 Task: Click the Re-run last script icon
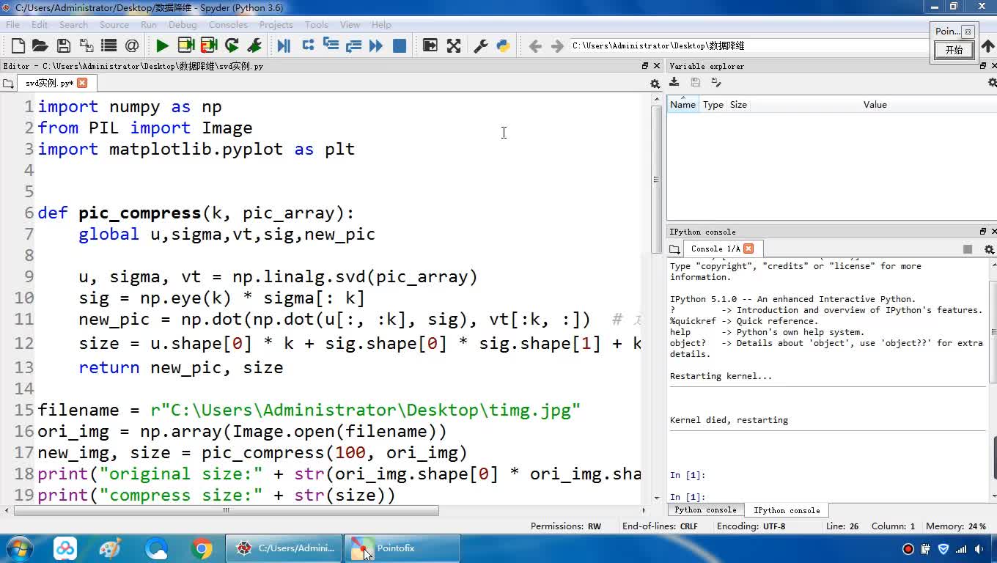232,46
